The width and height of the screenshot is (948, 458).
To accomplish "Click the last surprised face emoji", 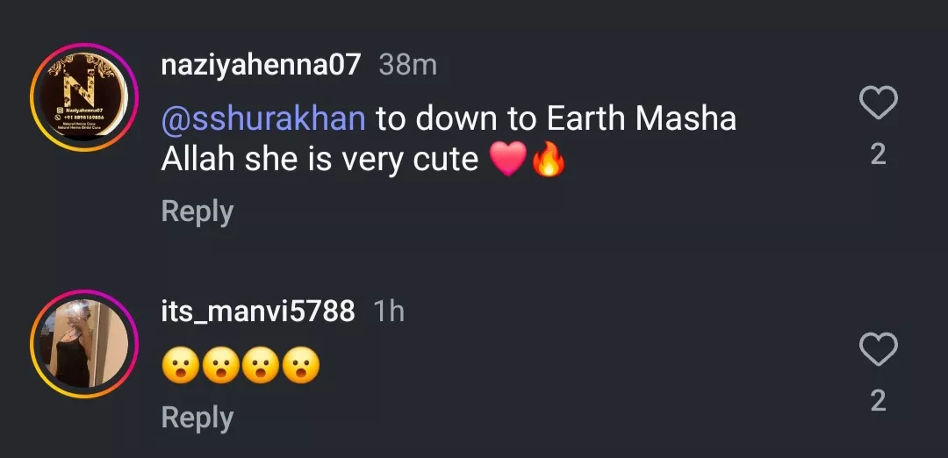I will (300, 366).
